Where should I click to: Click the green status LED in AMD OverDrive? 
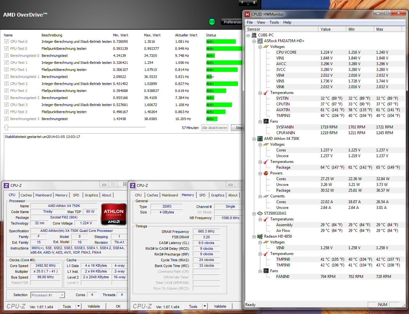point(212,22)
